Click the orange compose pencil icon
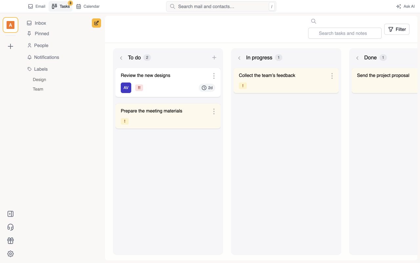420x263 pixels. tap(96, 23)
